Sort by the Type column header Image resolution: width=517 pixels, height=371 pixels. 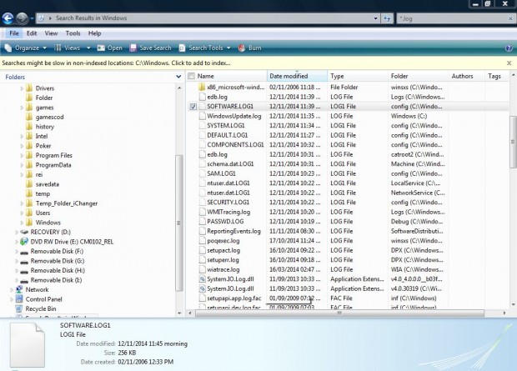coord(358,76)
